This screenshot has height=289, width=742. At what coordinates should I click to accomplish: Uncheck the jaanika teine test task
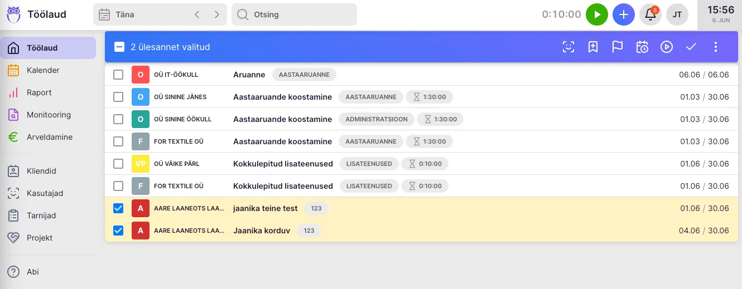coord(118,208)
